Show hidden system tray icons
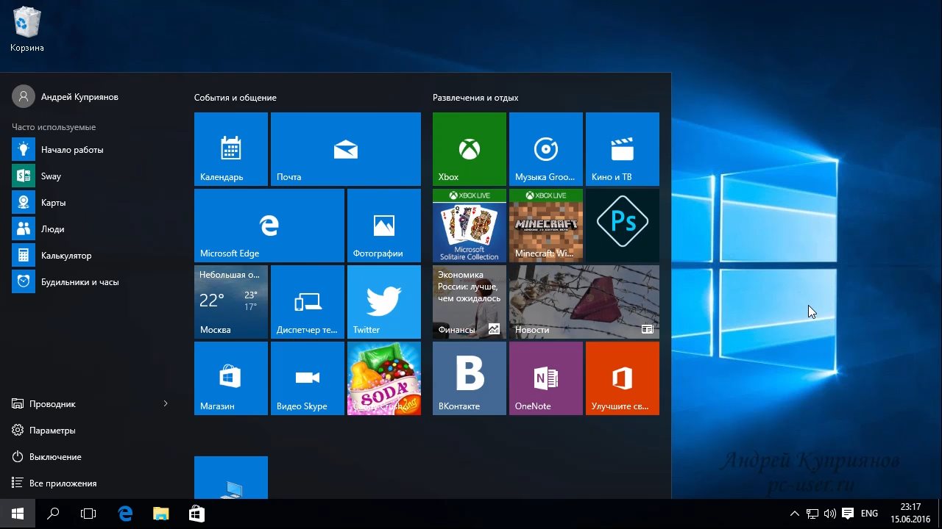This screenshot has width=942, height=529. (795, 514)
